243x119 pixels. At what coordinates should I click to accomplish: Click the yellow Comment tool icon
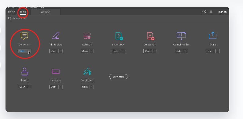[24, 36]
